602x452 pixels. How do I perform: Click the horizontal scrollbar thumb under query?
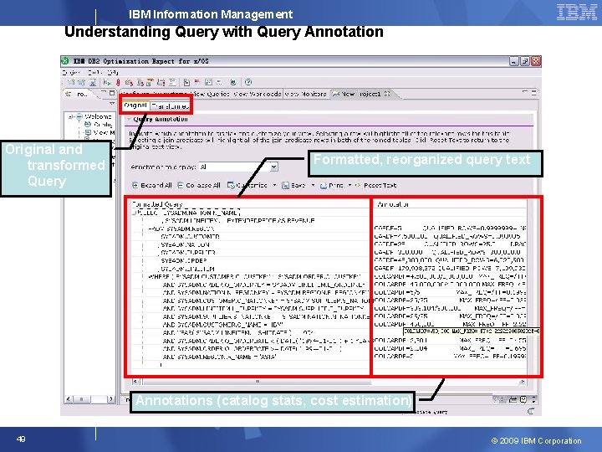[x=257, y=382]
